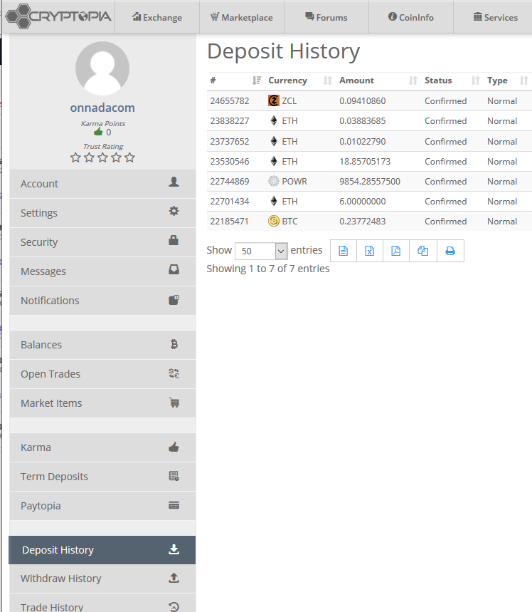
Task: Click the first trust rating star
Action: [75, 157]
